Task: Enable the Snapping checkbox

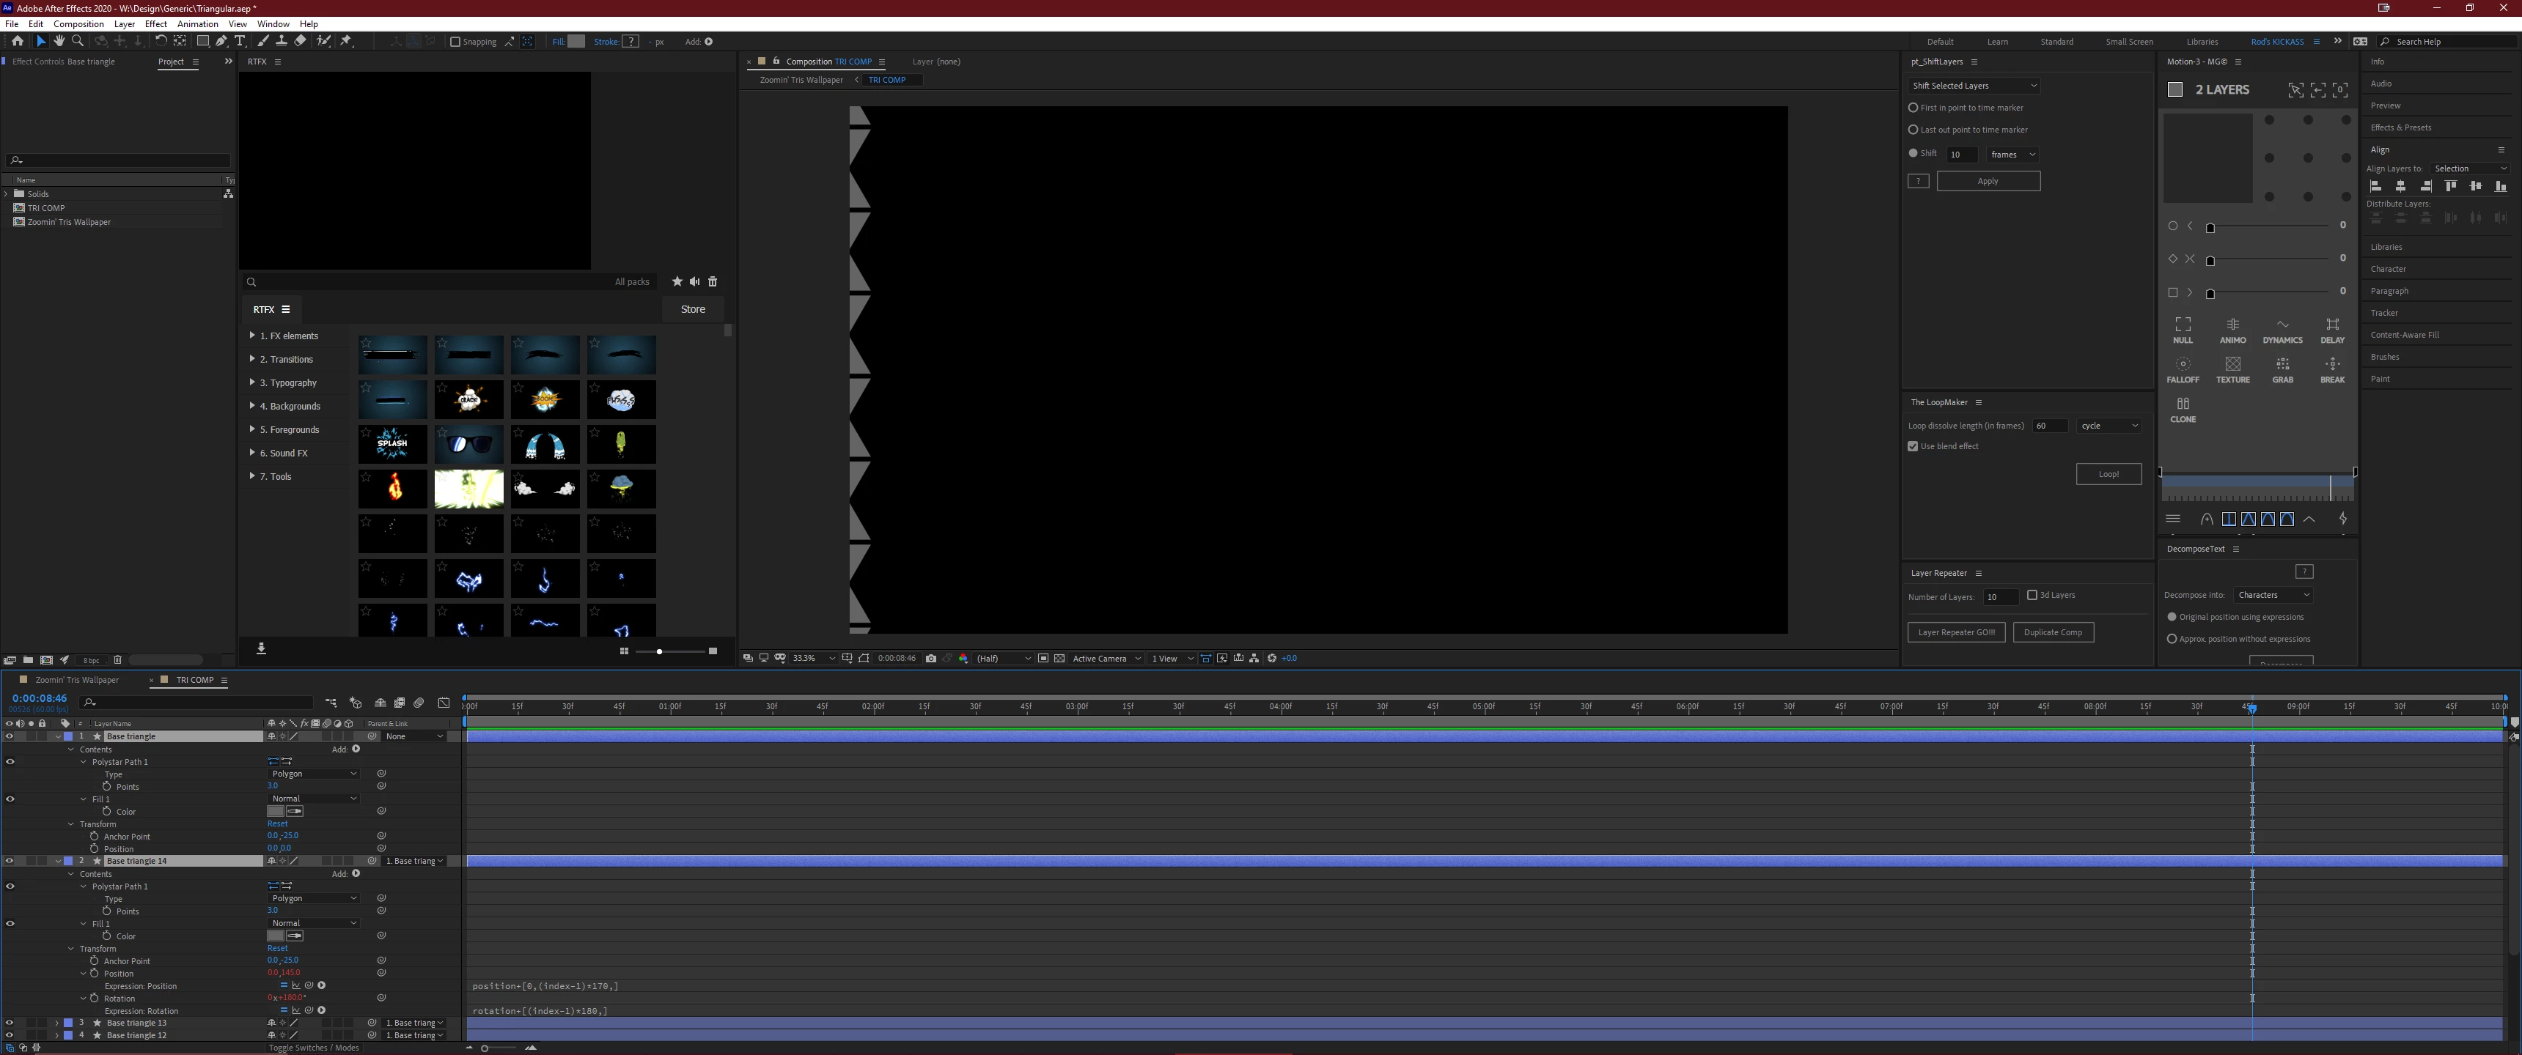Action: pyautogui.click(x=455, y=42)
